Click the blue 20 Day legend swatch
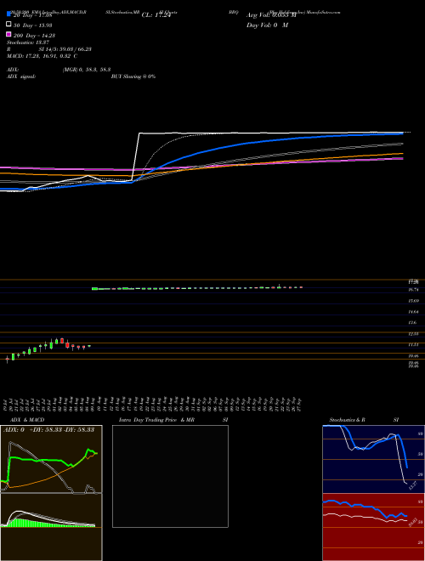This screenshot has width=425, height=561. (8, 14)
